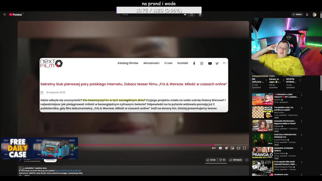
Task: Open the Facebook icon on Next Film page
Action: [x=194, y=63]
